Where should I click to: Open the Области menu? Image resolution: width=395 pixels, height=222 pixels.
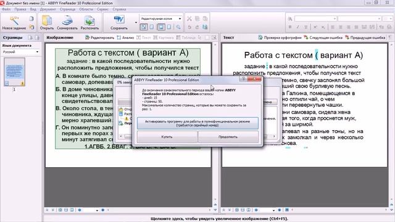coord(86,9)
